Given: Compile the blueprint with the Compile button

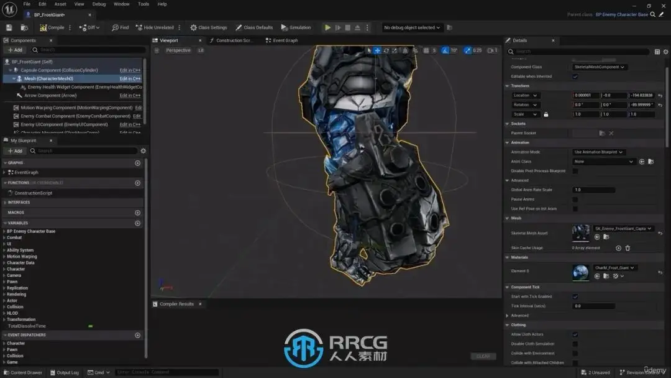Looking at the screenshot, I should 52,27.
